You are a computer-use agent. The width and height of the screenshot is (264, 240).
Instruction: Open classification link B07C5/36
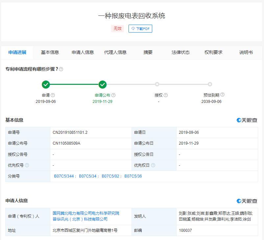pyautogui.click(x=133, y=176)
